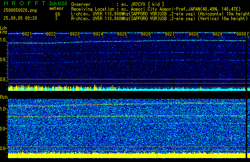Click the 0024 time marker
The image size is (250, 162).
tap(98, 34)
